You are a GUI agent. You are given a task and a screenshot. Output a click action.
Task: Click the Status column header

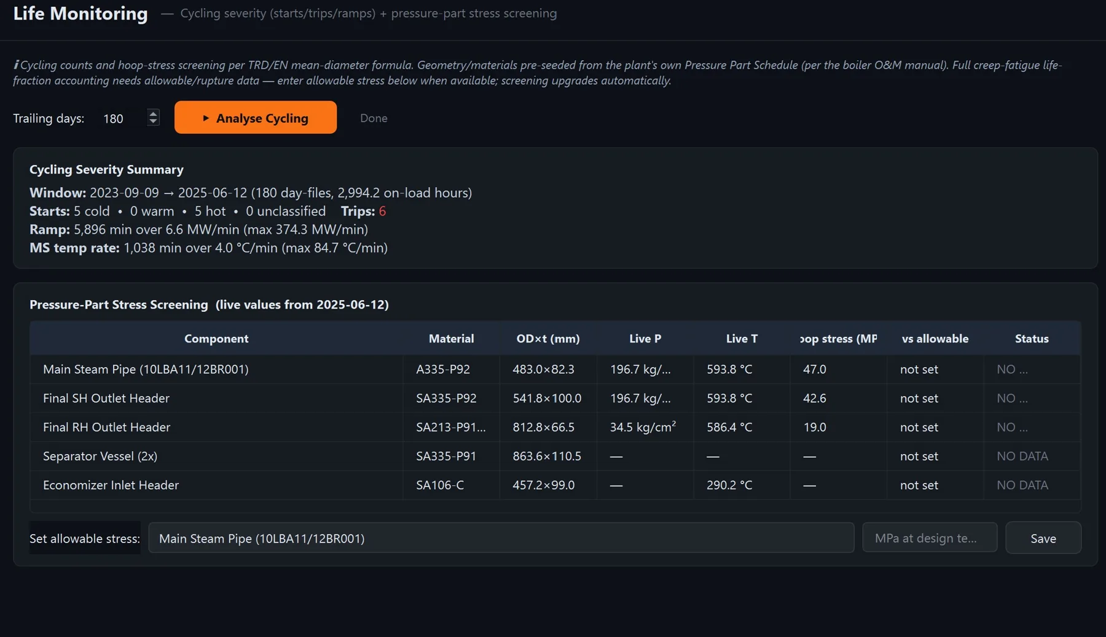point(1032,338)
